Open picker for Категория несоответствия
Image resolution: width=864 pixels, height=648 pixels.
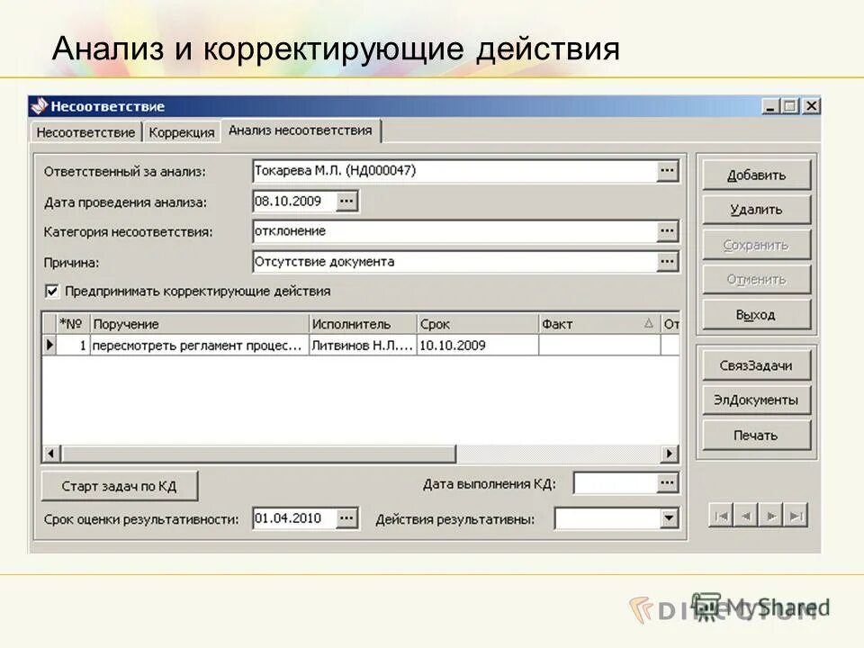pos(667,230)
